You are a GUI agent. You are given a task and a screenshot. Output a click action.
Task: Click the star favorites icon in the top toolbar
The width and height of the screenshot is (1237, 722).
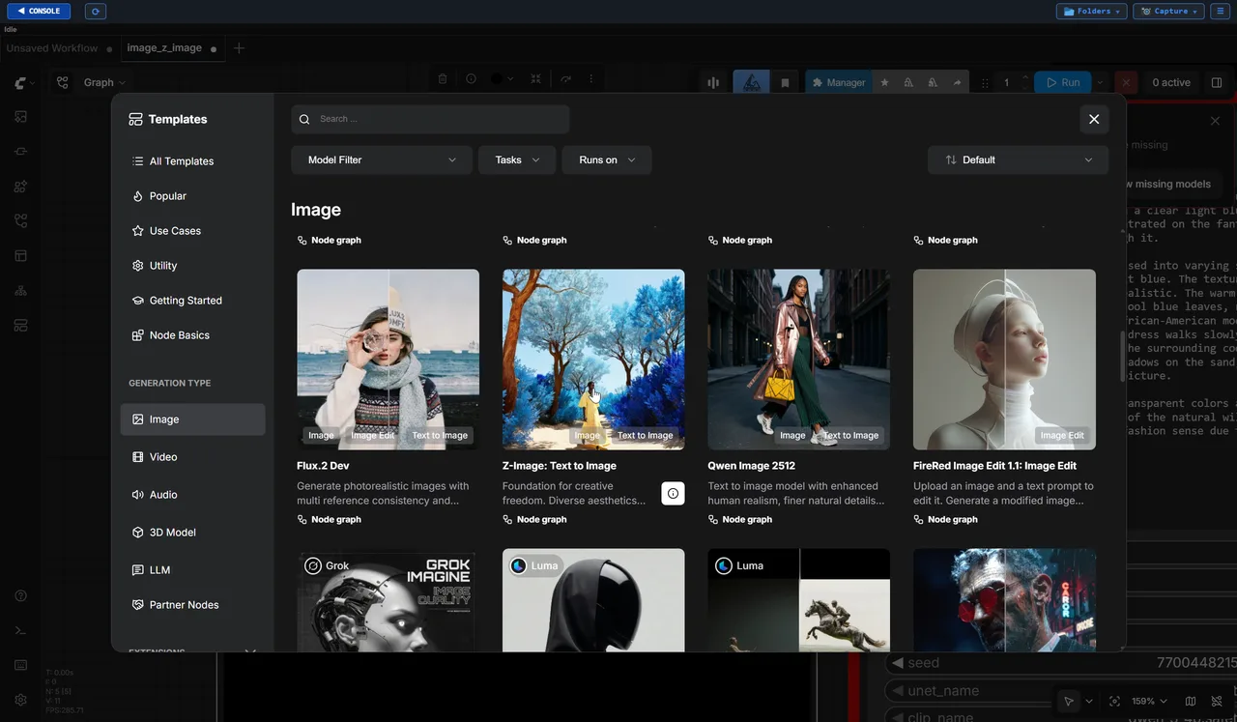click(x=884, y=83)
